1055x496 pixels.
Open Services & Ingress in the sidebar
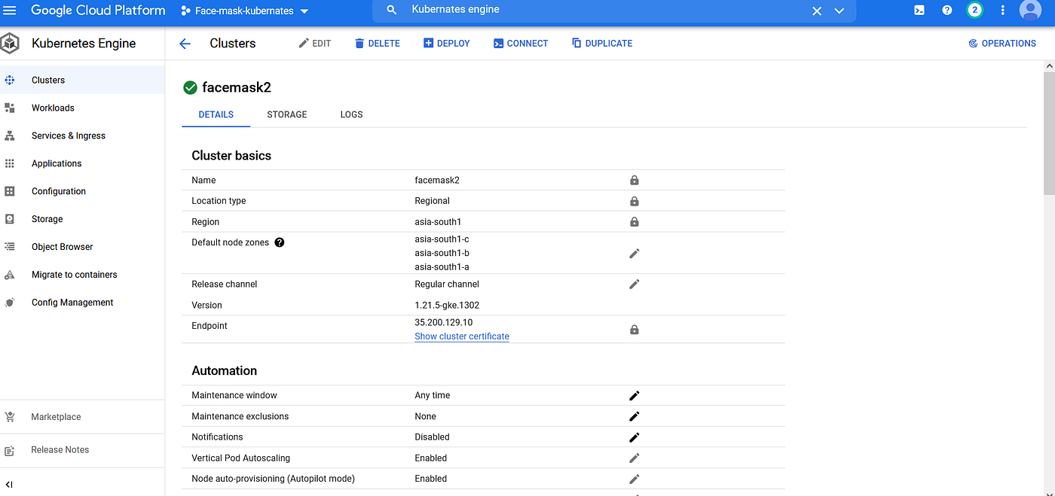coord(82,135)
